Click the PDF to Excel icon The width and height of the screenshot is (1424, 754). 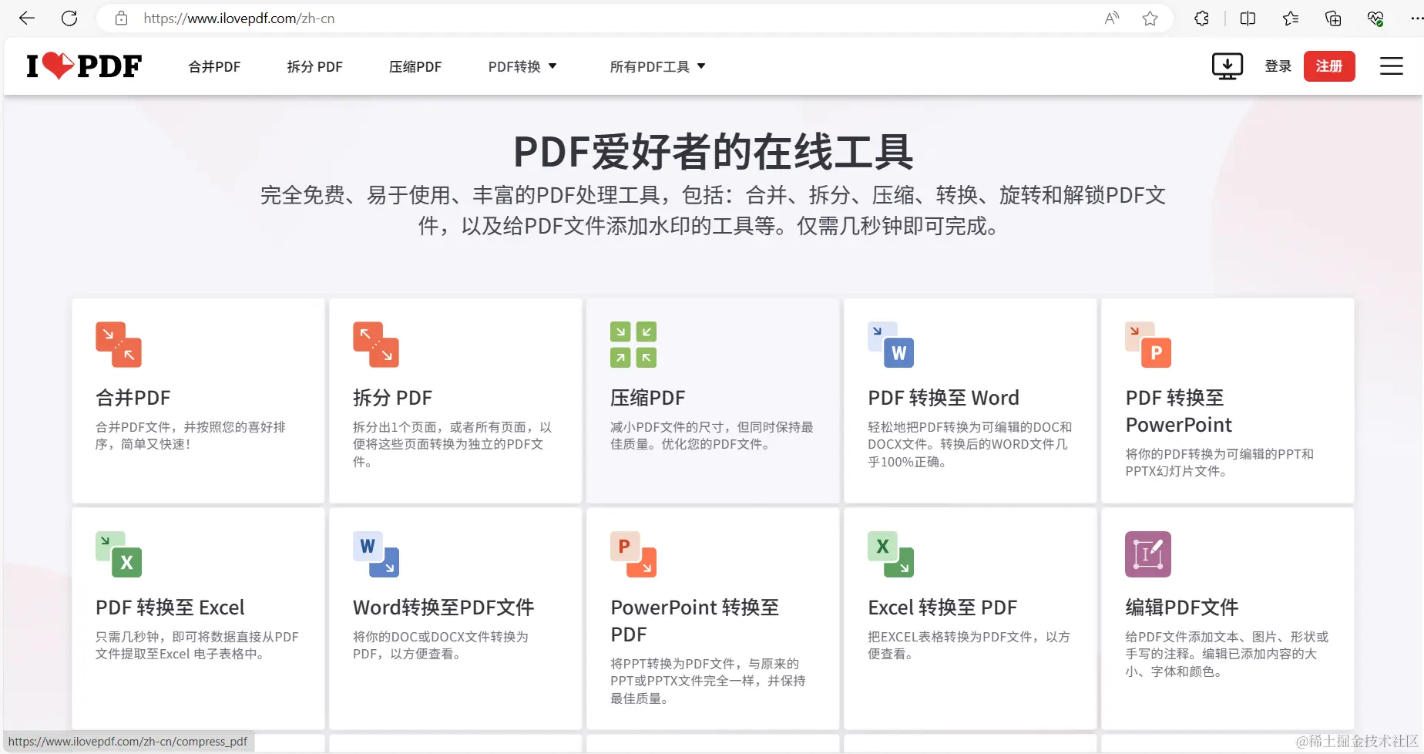pos(119,554)
